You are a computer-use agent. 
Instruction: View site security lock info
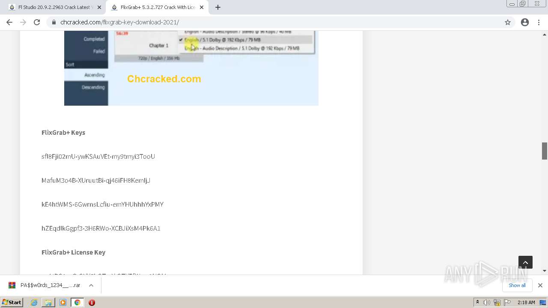point(54,22)
